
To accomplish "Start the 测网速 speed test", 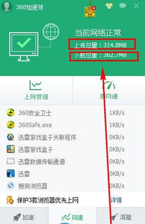I will [x=109, y=90].
